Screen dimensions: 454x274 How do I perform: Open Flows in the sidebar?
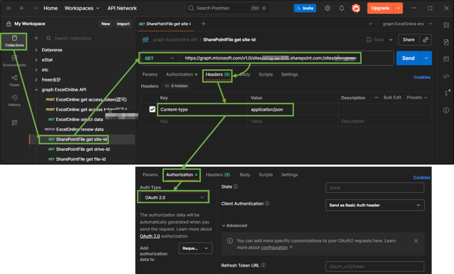coord(14,81)
